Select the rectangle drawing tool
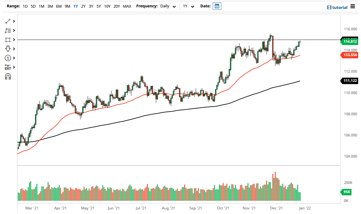The image size is (361, 214). 8,40
